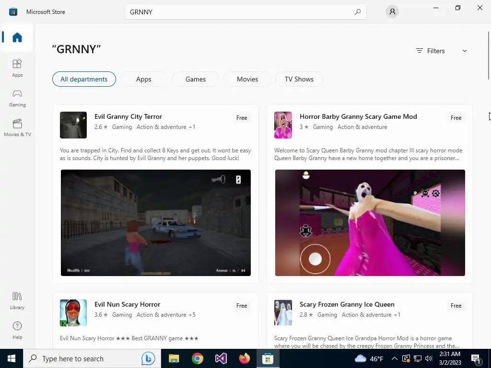Image resolution: width=491 pixels, height=368 pixels.
Task: Switch to the Movies department filter
Action: click(247, 79)
